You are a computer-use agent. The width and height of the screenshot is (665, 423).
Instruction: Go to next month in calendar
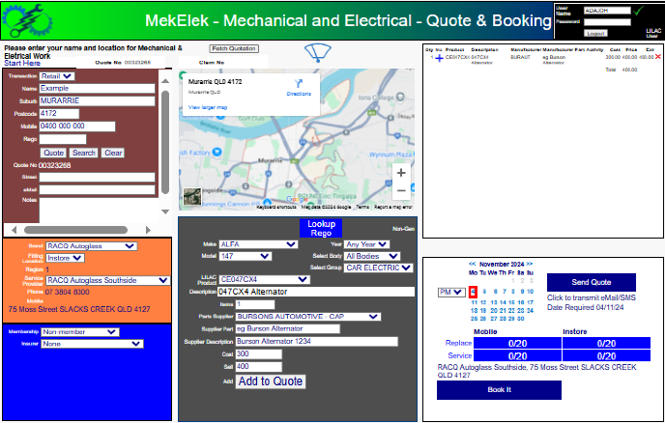point(530,264)
